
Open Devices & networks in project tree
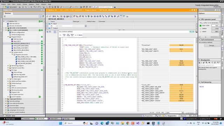tap(15, 26)
